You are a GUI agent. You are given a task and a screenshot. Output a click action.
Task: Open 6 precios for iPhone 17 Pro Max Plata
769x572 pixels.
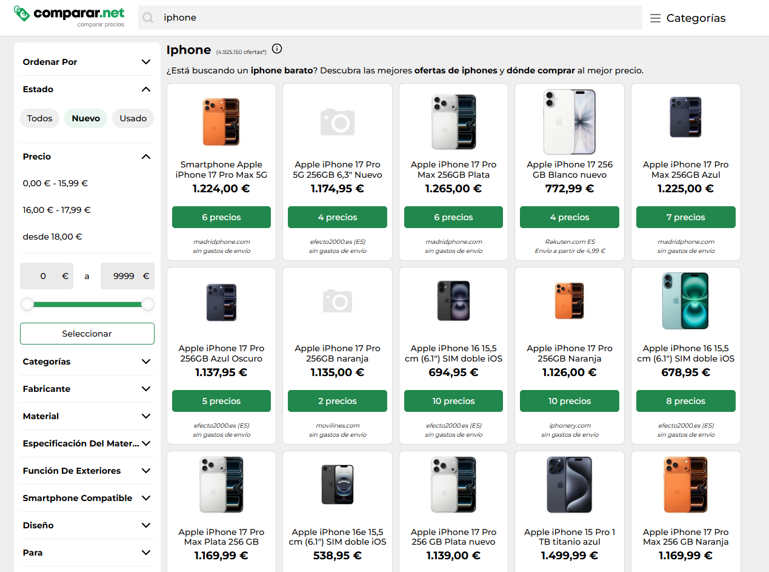point(453,217)
